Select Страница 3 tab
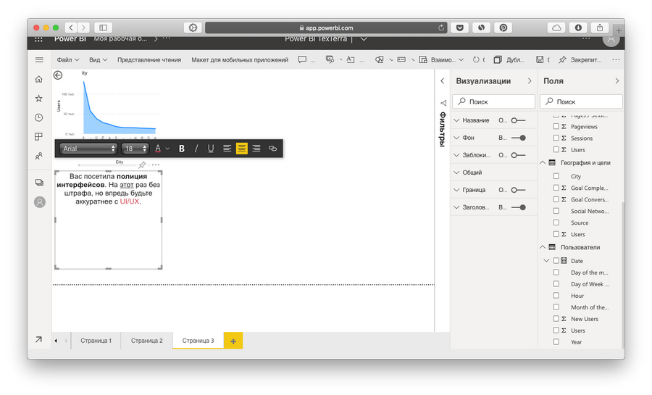652x395 pixels. (x=198, y=341)
